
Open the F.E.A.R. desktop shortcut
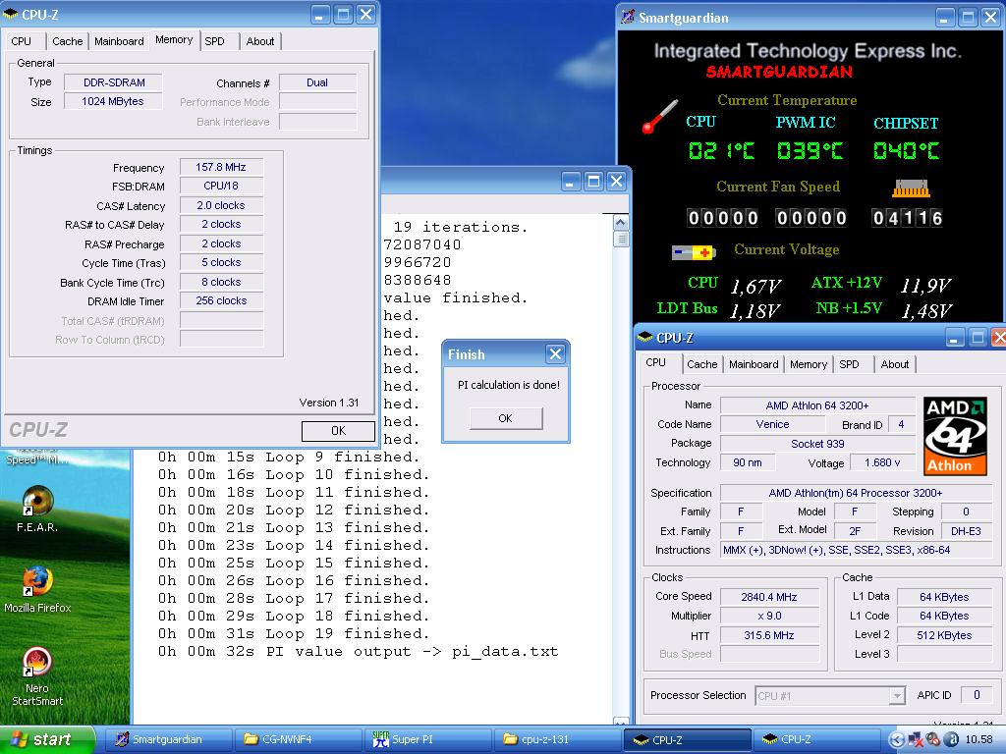pos(37,510)
